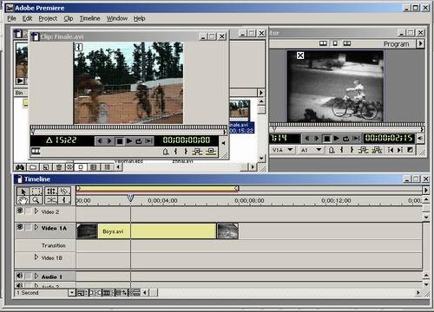Mute Audio 1 track speaker icon
Screen dimensions: 434x312
[x=20, y=276]
